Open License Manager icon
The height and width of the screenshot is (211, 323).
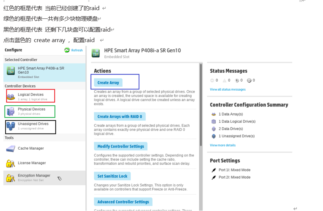[x=11, y=163]
